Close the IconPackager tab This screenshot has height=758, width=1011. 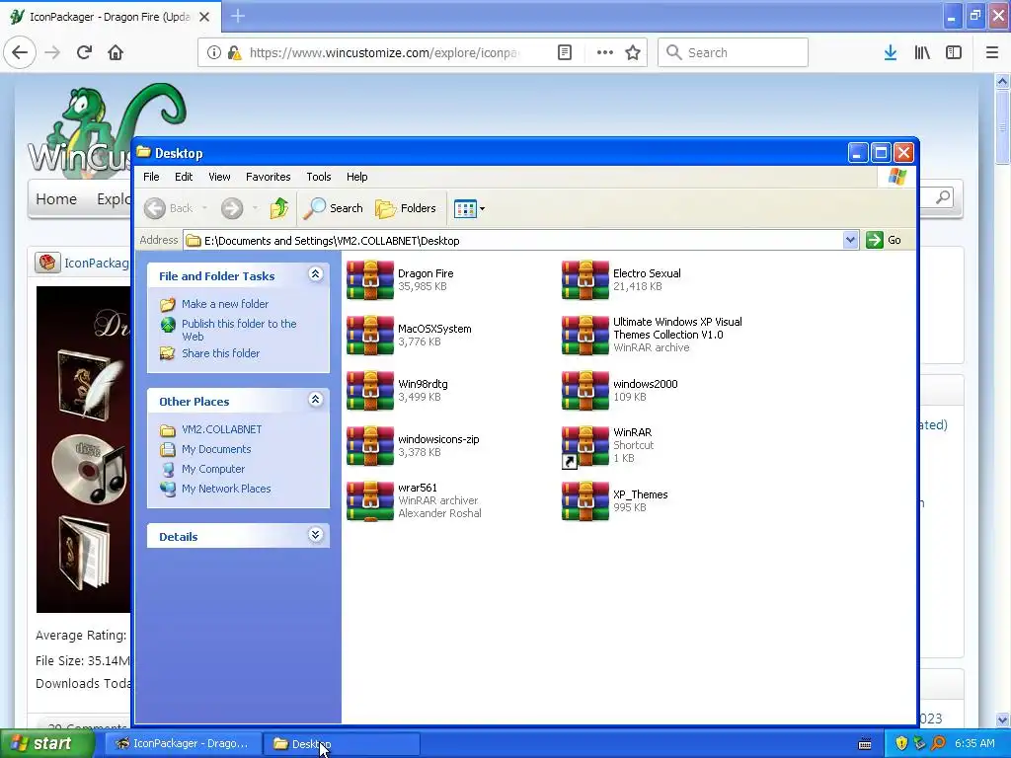[203, 17]
